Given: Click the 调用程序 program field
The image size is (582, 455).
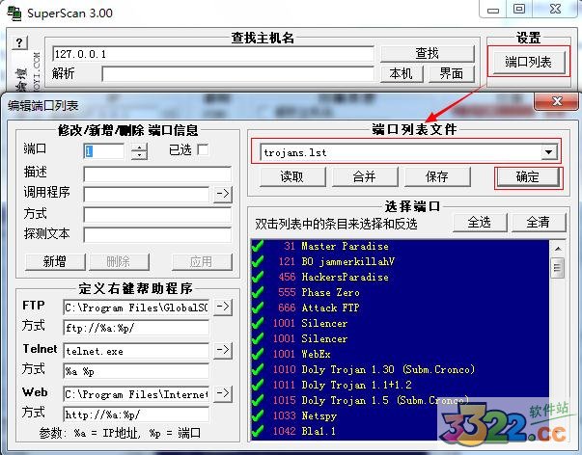Looking at the screenshot, I should click(147, 194).
